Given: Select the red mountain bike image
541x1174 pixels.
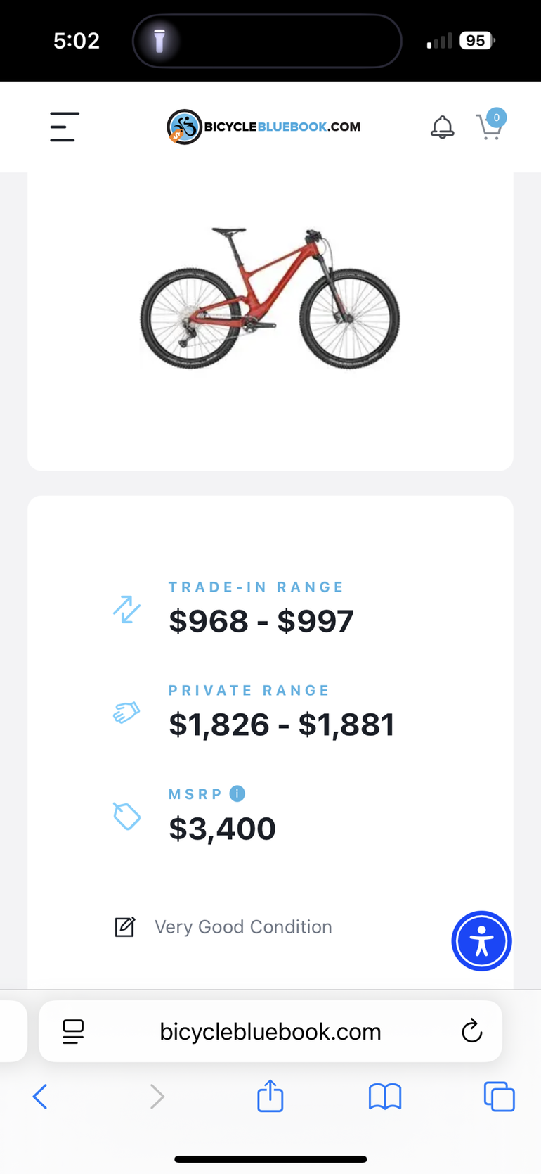Looking at the screenshot, I should tap(270, 298).
